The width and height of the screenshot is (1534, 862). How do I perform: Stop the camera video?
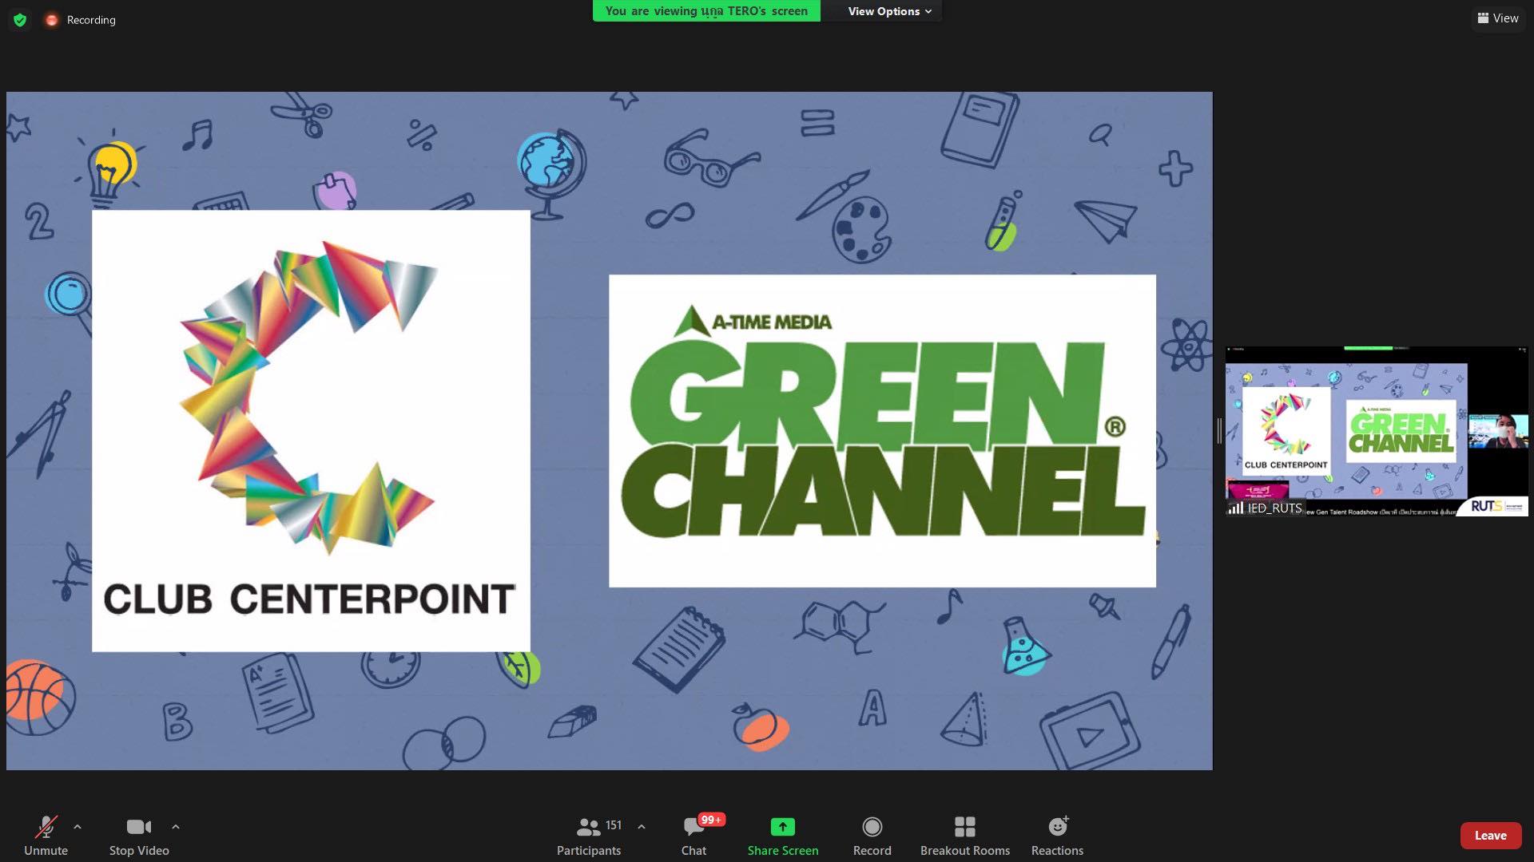click(139, 836)
